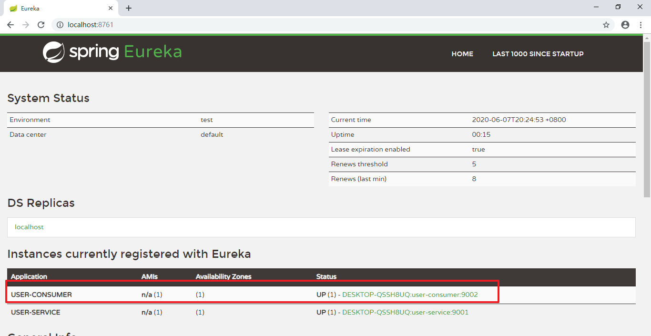Click the AMIs column header
The image size is (651, 336).
tap(150, 276)
